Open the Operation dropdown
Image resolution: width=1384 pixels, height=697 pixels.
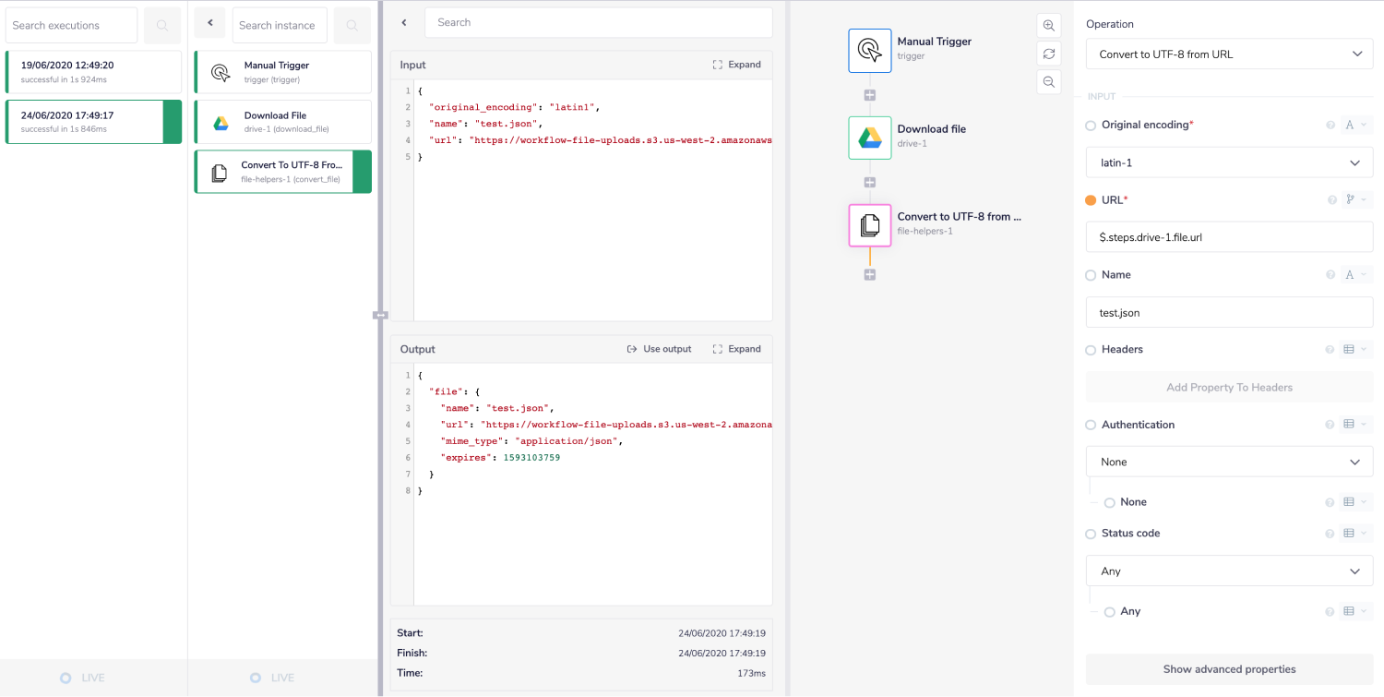click(x=1229, y=54)
